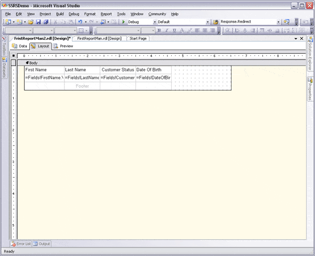Viewport: 315px width, 256px height.
Task: Click the Body section arrow icon
Action: (x=27, y=63)
